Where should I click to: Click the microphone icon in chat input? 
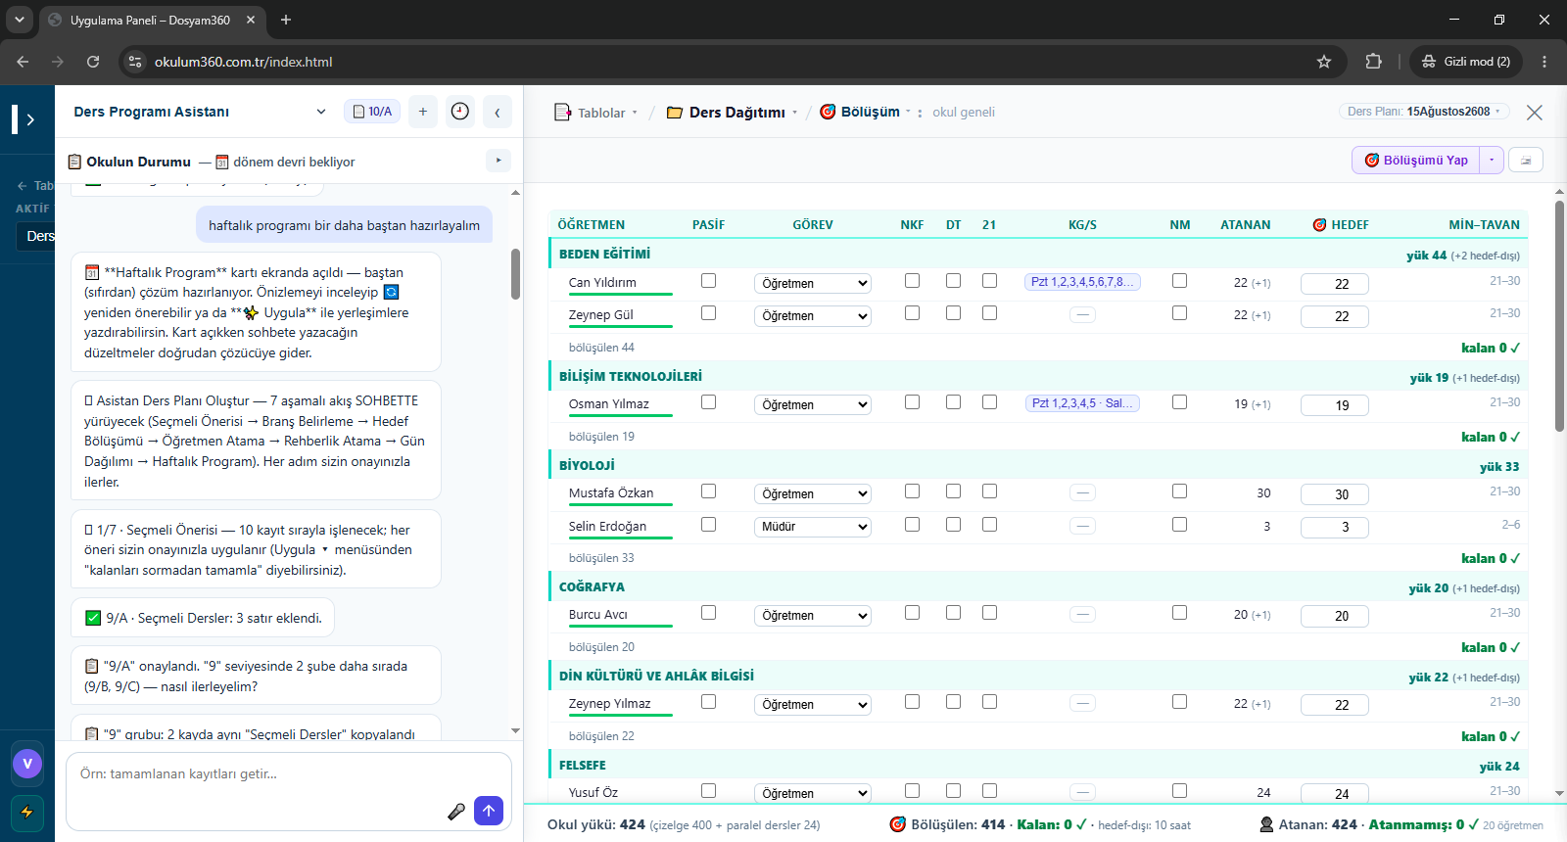coord(456,811)
